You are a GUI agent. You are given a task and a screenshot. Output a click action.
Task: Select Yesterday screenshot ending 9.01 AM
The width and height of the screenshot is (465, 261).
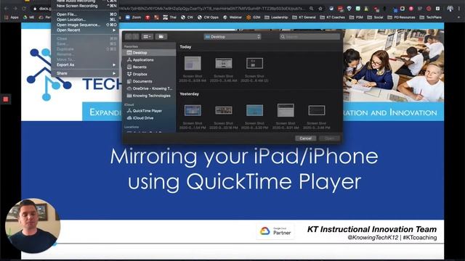tap(286, 116)
